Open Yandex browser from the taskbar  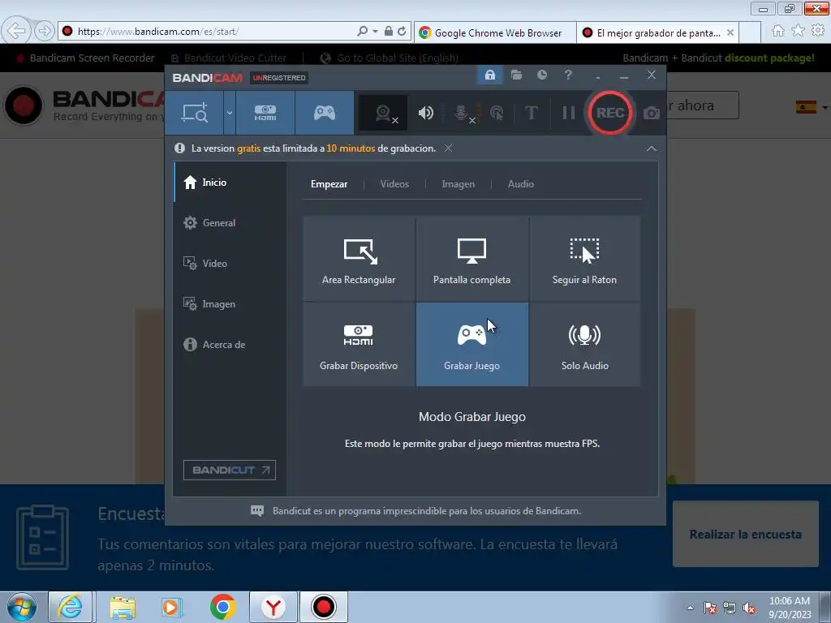(x=273, y=607)
